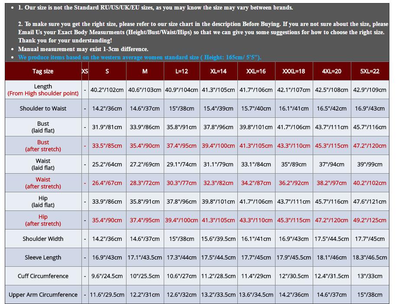The width and height of the screenshot is (405, 304).
Task: Click Waist laid flat value 35"/89cm
Action: coord(294,165)
